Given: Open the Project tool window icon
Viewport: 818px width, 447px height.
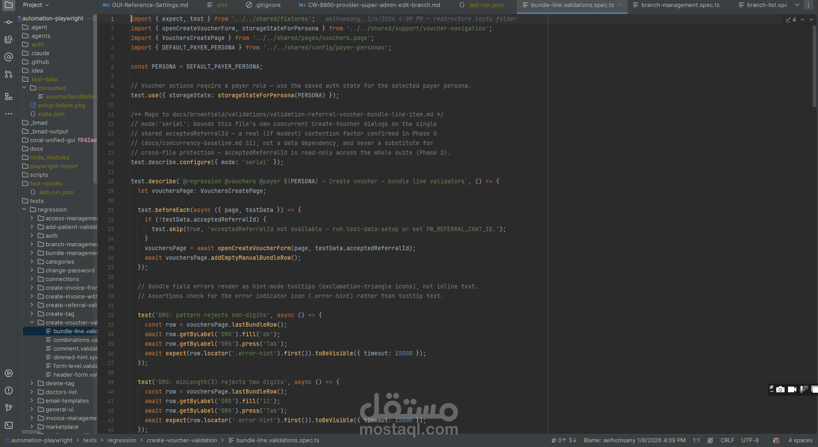Looking at the screenshot, I should tap(9, 5).
